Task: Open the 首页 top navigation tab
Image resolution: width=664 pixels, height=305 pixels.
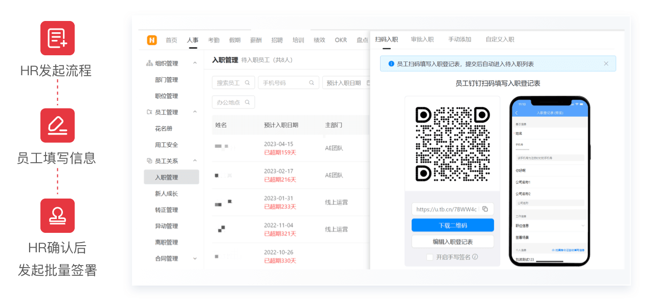Action: click(x=171, y=40)
